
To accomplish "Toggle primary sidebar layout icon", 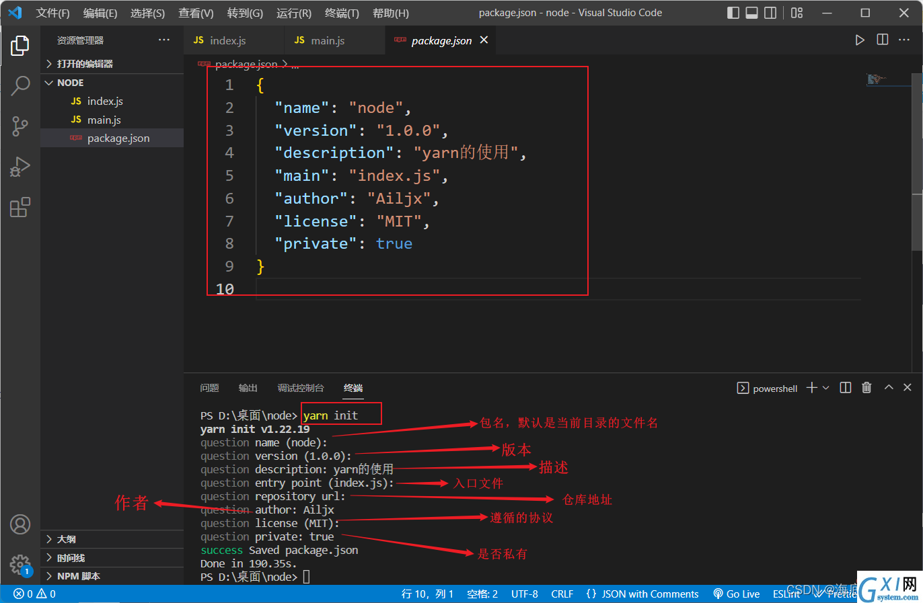I will coord(733,13).
